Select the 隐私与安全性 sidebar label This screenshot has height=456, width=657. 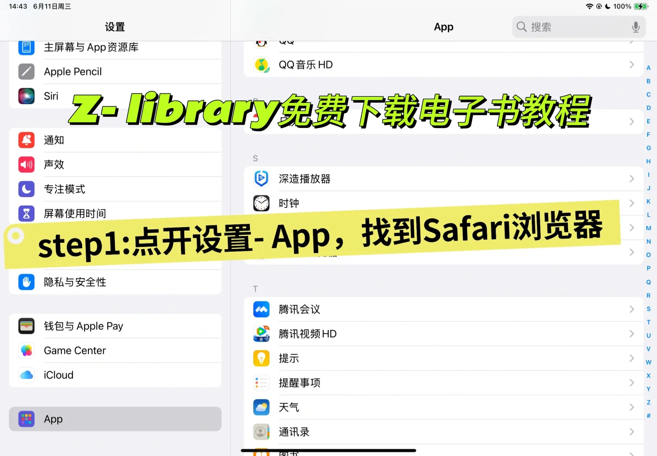[75, 282]
